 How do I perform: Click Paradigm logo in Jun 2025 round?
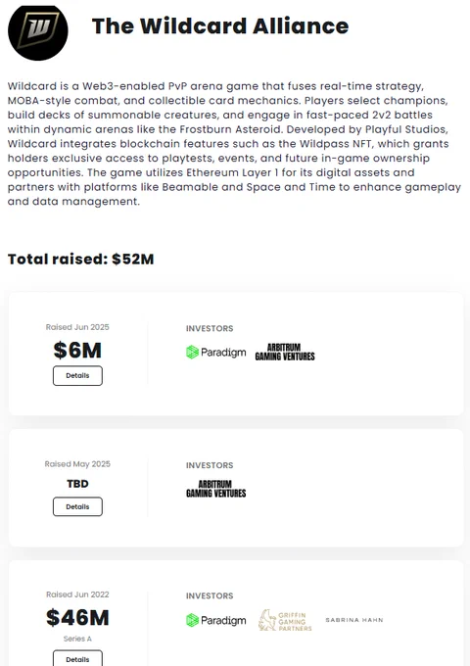[x=216, y=353]
